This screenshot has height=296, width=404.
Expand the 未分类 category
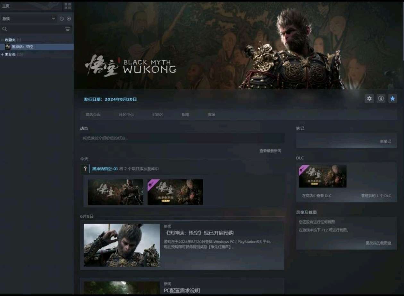pos(2,54)
